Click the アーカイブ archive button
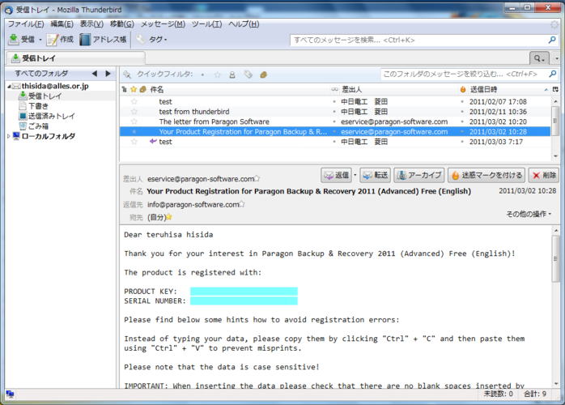Viewport: 565px width, 405px height. (x=419, y=175)
